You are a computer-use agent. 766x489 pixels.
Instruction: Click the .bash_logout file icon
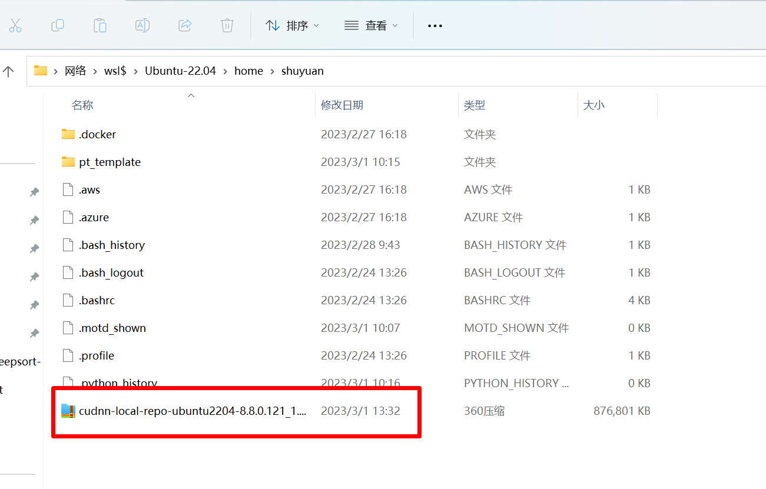point(68,272)
